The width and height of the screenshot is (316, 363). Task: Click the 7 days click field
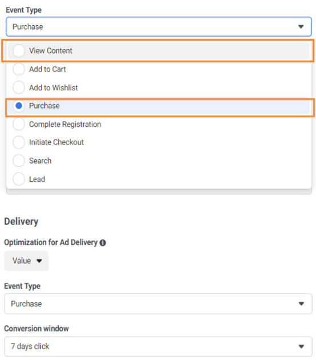point(158,346)
